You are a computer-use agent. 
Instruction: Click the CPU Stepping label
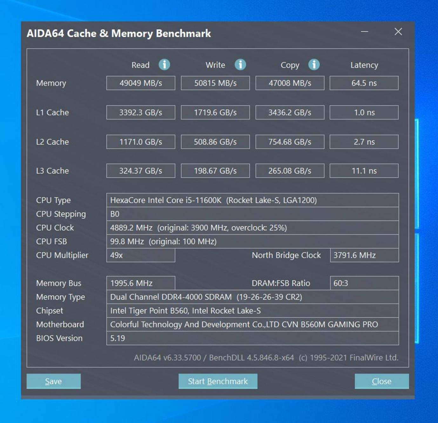(x=61, y=214)
